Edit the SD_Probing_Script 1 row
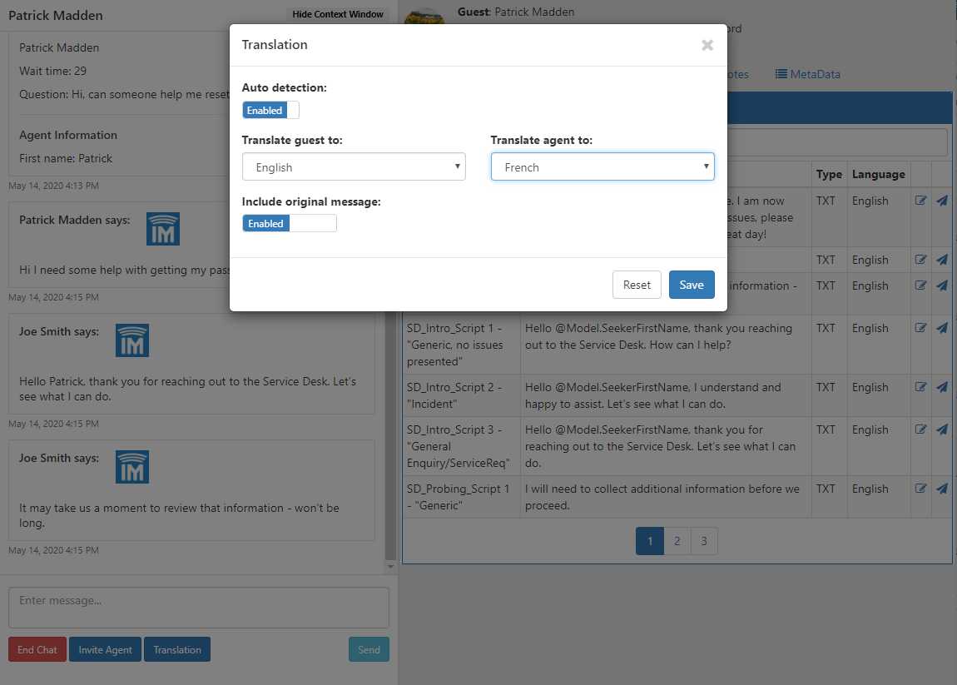 click(921, 489)
